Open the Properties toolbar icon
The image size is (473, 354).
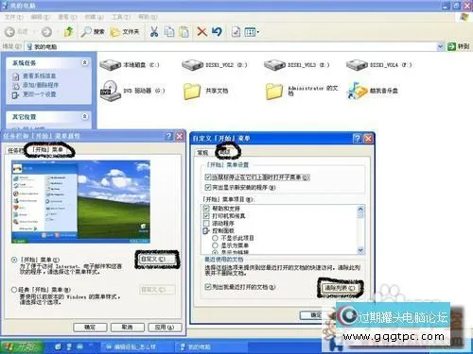[x=236, y=32]
